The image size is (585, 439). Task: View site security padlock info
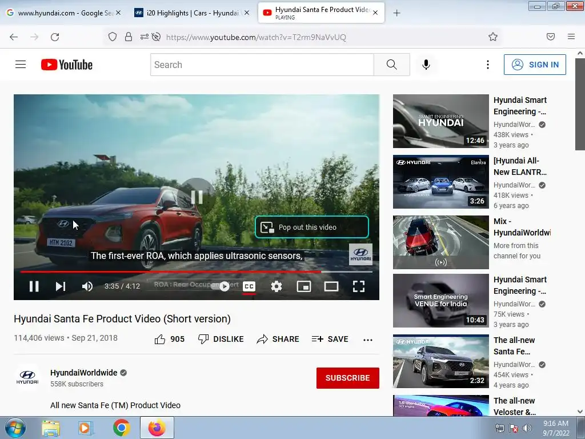(x=129, y=37)
